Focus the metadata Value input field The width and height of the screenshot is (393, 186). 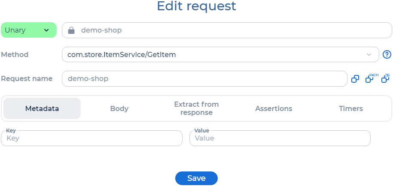pyautogui.click(x=280, y=138)
